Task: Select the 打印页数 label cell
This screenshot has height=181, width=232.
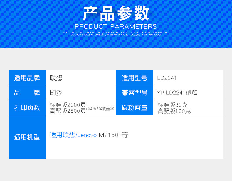Action: coord(27,107)
